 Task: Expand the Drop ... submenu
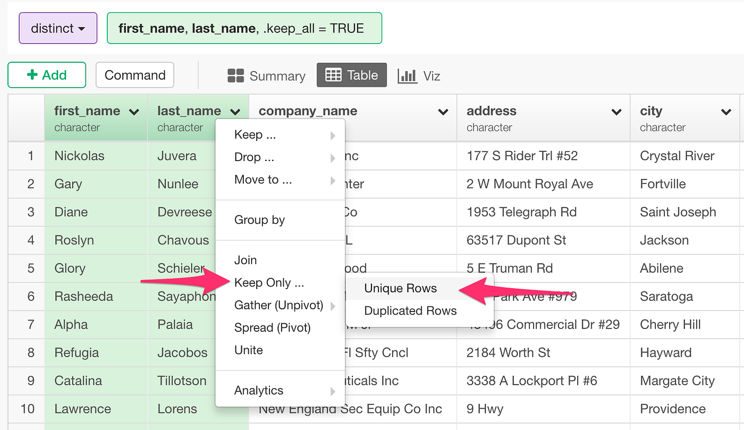[x=280, y=157]
